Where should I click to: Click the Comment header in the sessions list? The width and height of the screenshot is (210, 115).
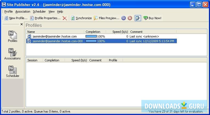coord(98,60)
